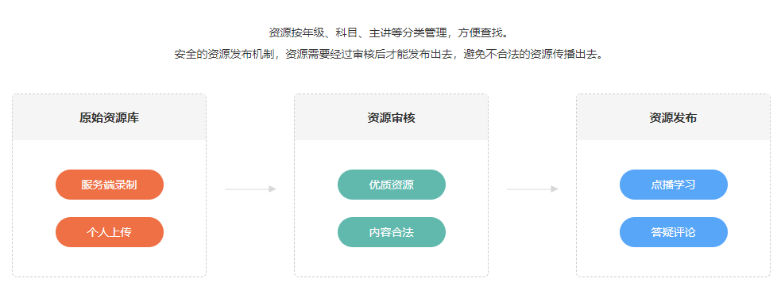The width and height of the screenshot is (781, 286).
Task: Click arrow pointing from 原始资源库 to 资源审核
Action: [x=250, y=189]
